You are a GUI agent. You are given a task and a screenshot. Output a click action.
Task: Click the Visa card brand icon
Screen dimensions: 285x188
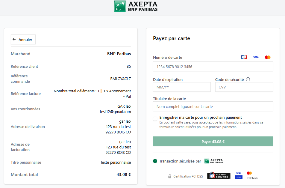click(x=256, y=57)
